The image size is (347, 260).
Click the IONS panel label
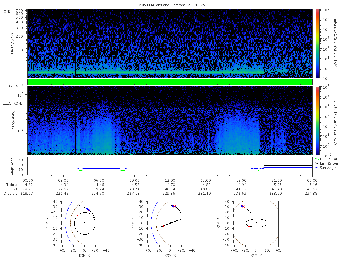click(x=7, y=12)
